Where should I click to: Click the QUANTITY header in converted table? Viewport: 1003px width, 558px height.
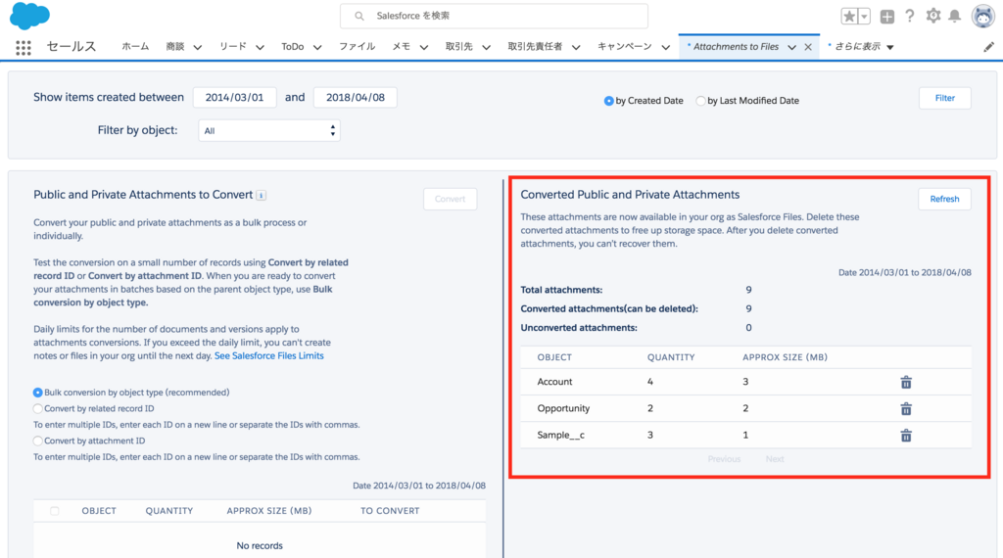point(671,357)
